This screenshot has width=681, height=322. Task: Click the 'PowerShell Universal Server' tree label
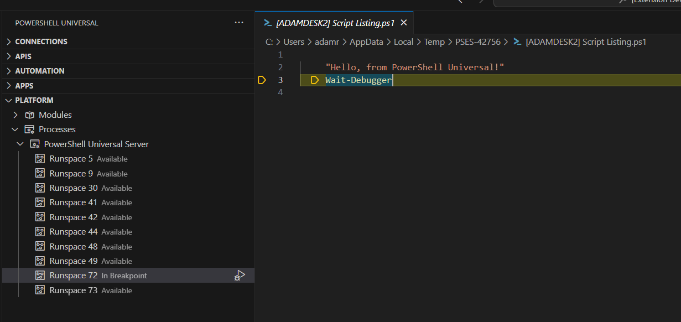[x=96, y=144]
